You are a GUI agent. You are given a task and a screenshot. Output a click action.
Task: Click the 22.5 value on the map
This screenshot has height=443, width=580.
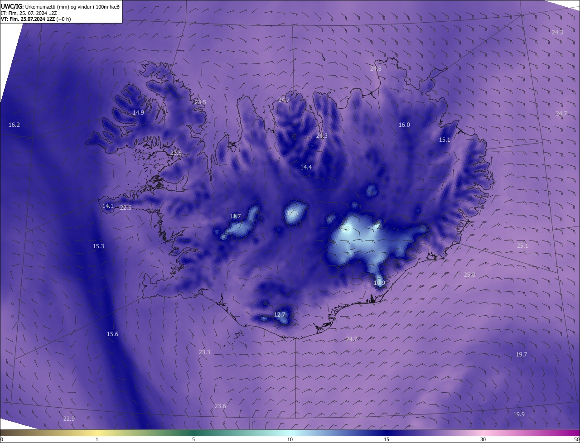pos(126,208)
